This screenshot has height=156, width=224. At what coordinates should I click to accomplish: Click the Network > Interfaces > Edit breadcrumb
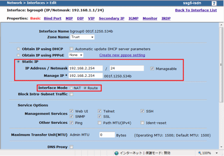[x=32, y=3]
